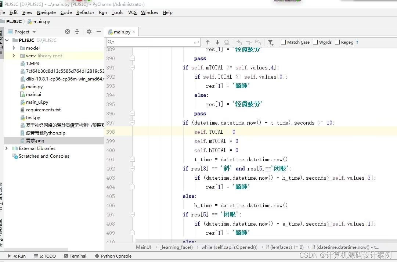This screenshot has width=397, height=262.
Task: Open the Window menu
Action: [x=149, y=12]
